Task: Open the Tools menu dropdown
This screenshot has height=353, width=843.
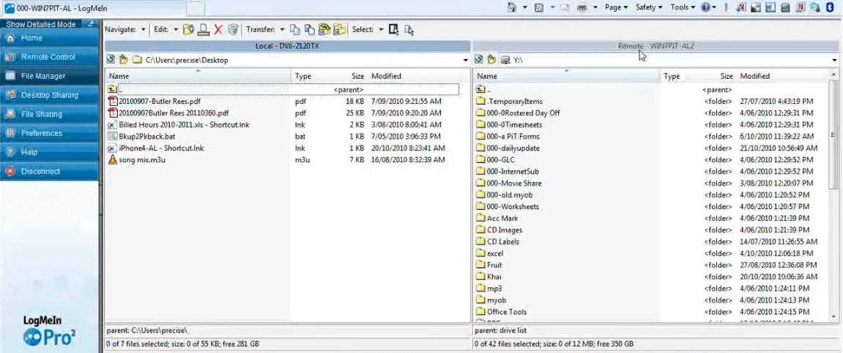Action: pos(683,7)
